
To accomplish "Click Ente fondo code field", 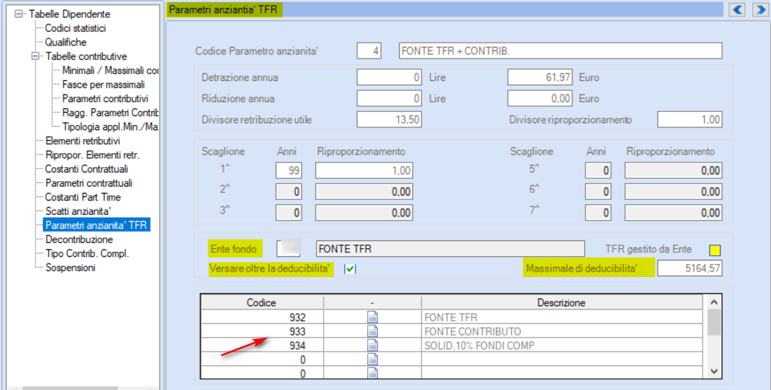I will [289, 249].
